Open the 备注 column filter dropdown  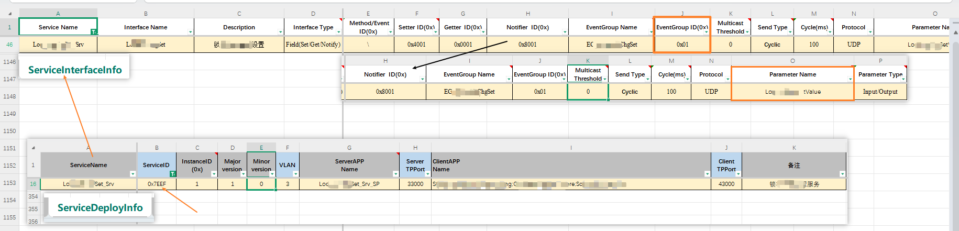click(842, 174)
